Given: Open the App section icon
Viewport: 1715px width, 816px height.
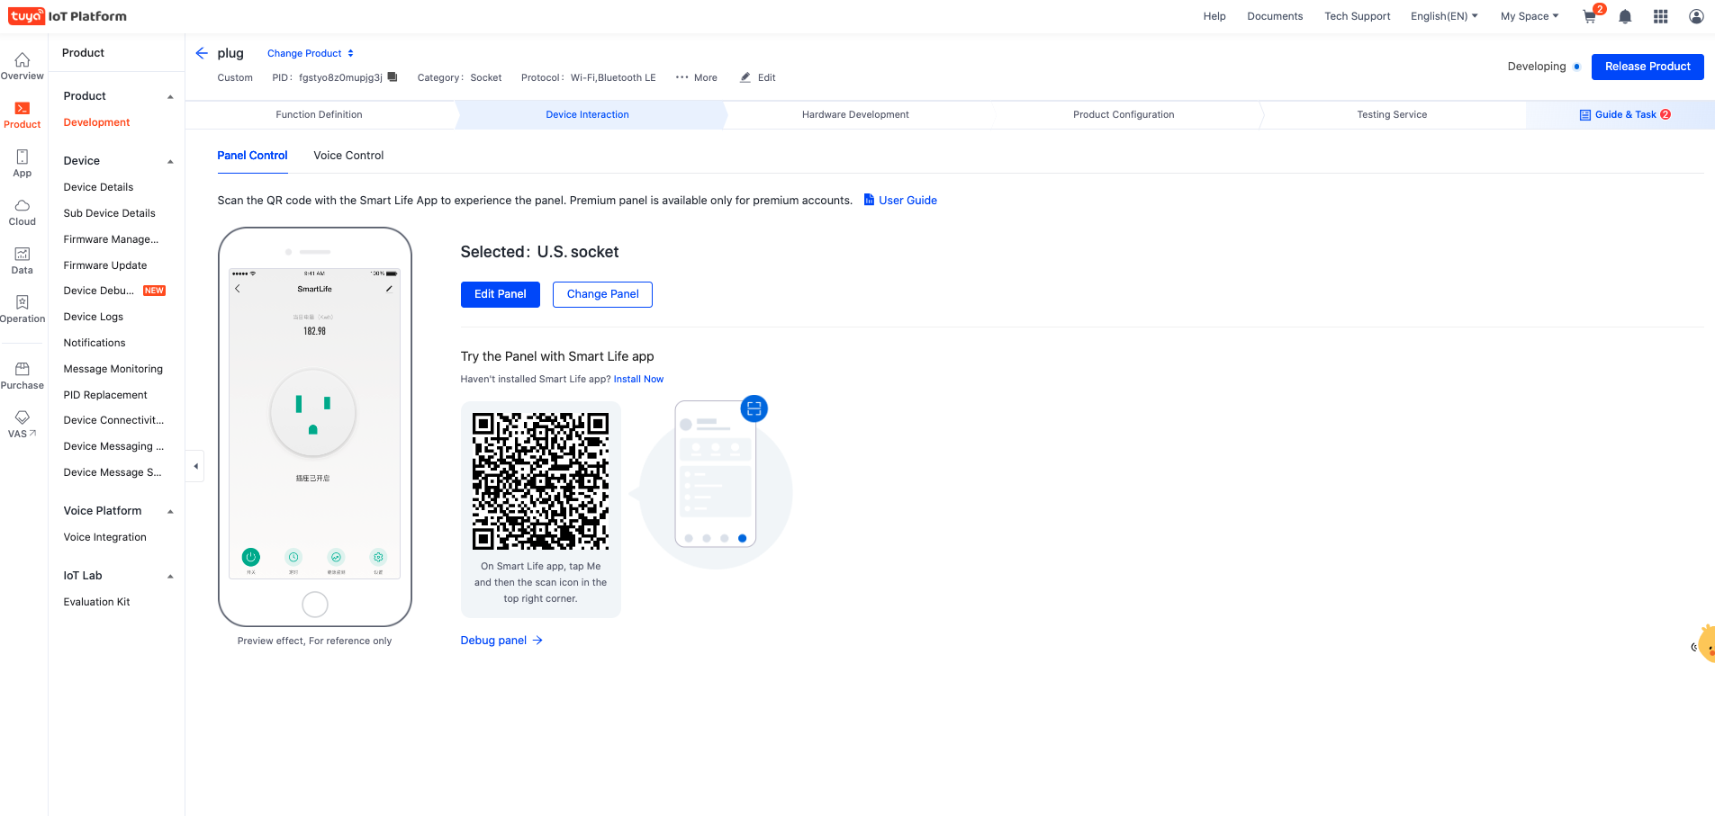Looking at the screenshot, I should (x=23, y=164).
